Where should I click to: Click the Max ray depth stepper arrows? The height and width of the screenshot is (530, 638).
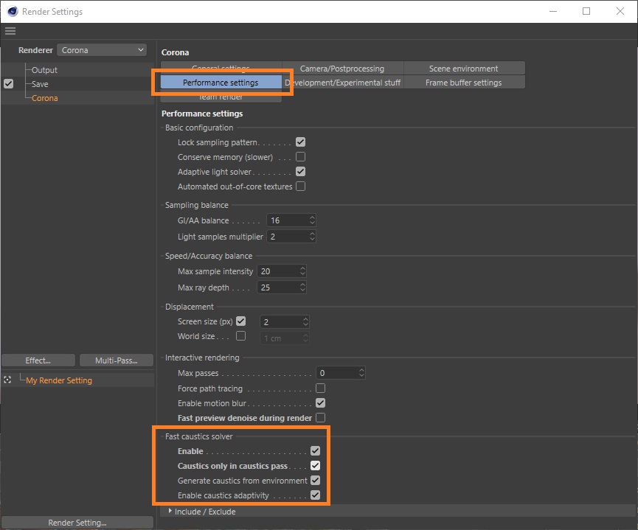(x=302, y=287)
